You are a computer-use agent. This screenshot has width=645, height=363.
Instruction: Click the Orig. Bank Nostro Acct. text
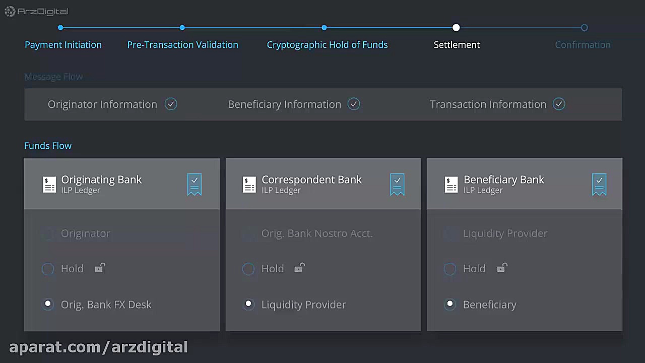tap(317, 233)
